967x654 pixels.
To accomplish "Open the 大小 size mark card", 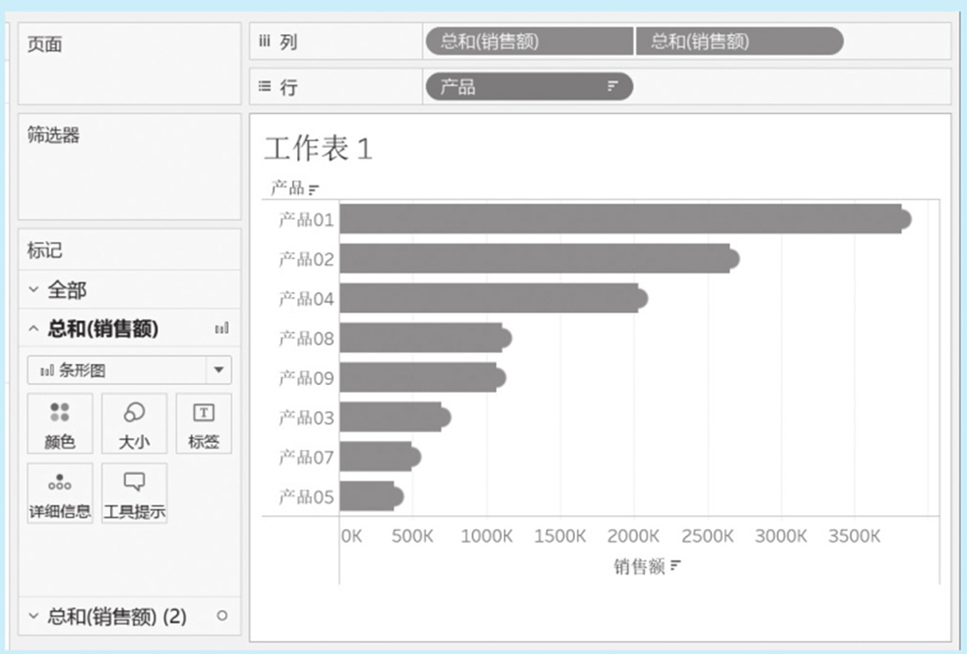I will coord(134,424).
